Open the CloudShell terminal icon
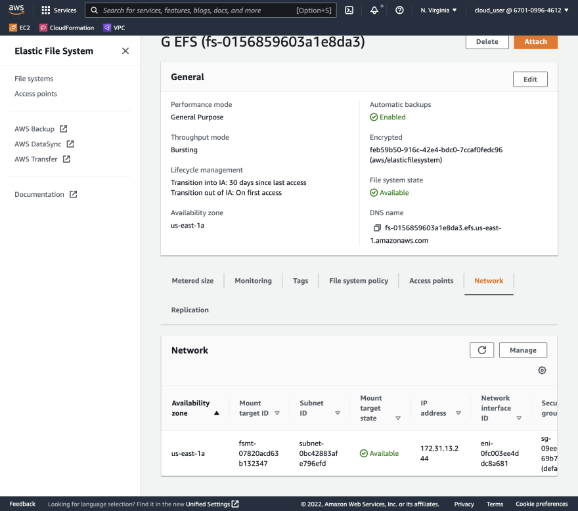 (349, 10)
